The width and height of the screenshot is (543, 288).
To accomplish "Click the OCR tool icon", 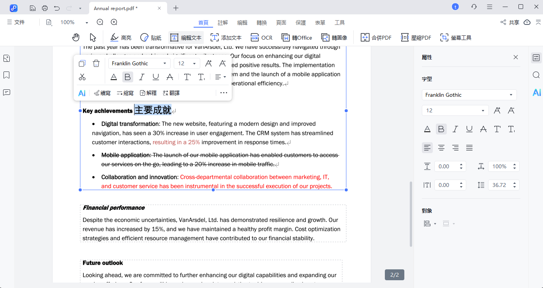I will (255, 37).
